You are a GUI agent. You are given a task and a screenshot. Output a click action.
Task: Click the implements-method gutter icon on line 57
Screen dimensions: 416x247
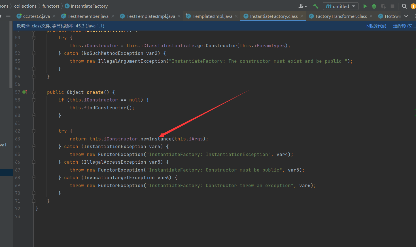pyautogui.click(x=24, y=92)
